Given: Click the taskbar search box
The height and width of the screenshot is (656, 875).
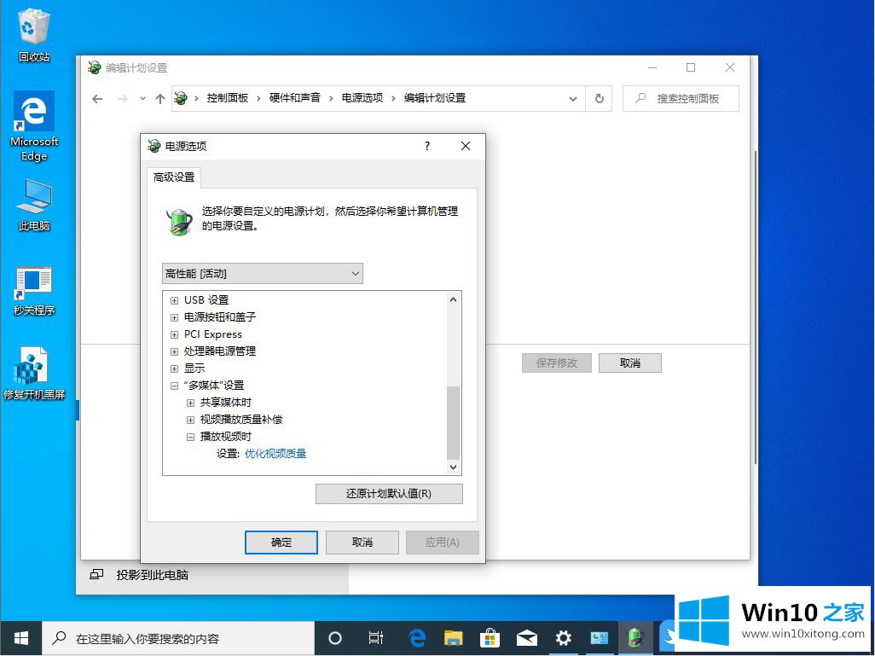Looking at the screenshot, I should (178, 638).
